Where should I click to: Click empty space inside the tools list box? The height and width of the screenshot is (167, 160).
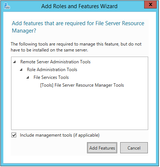coord(80,108)
